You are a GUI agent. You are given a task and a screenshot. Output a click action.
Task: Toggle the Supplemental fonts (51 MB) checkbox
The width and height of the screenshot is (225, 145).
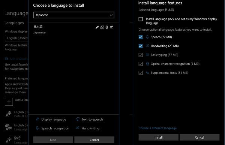point(141,73)
